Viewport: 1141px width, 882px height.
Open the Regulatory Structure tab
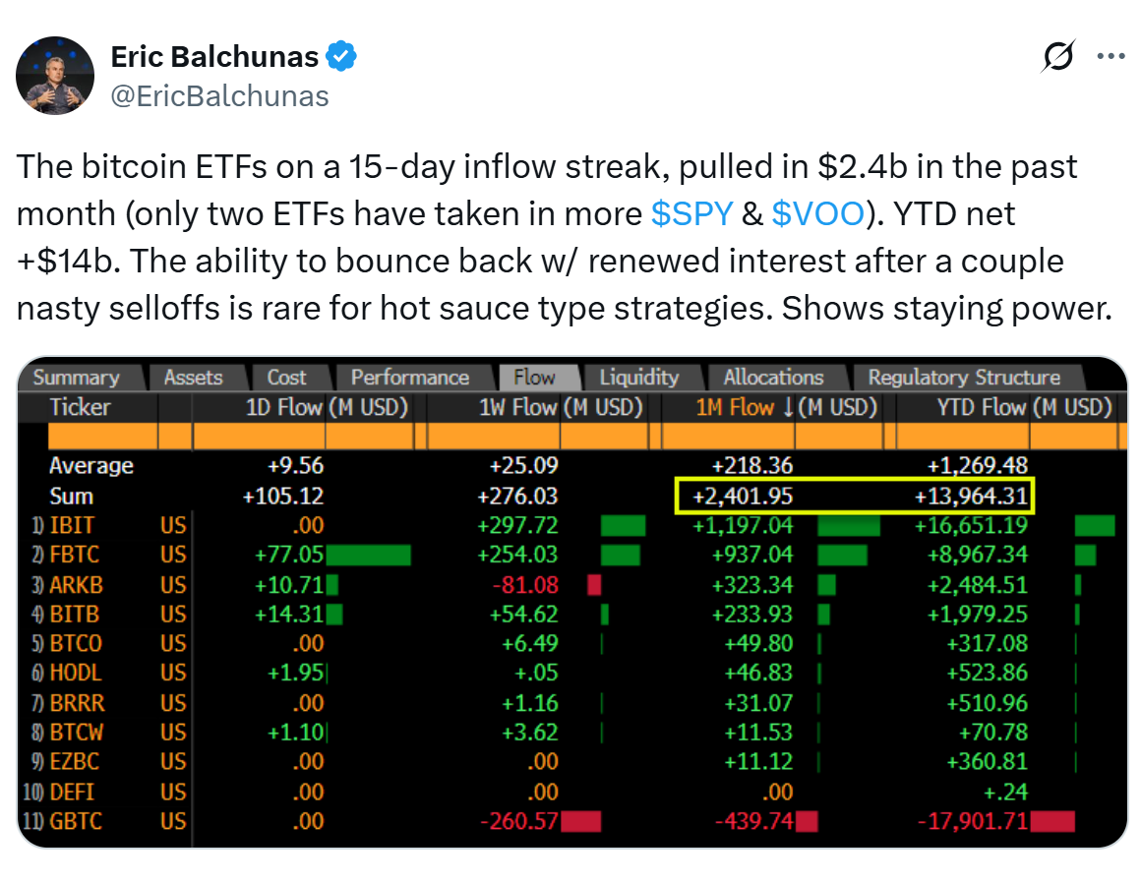coord(964,378)
